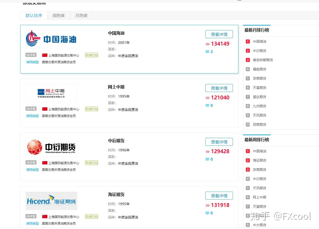Click the 自律机构 tag in 海证期货 card
319x229 pixels.
tap(92, 216)
